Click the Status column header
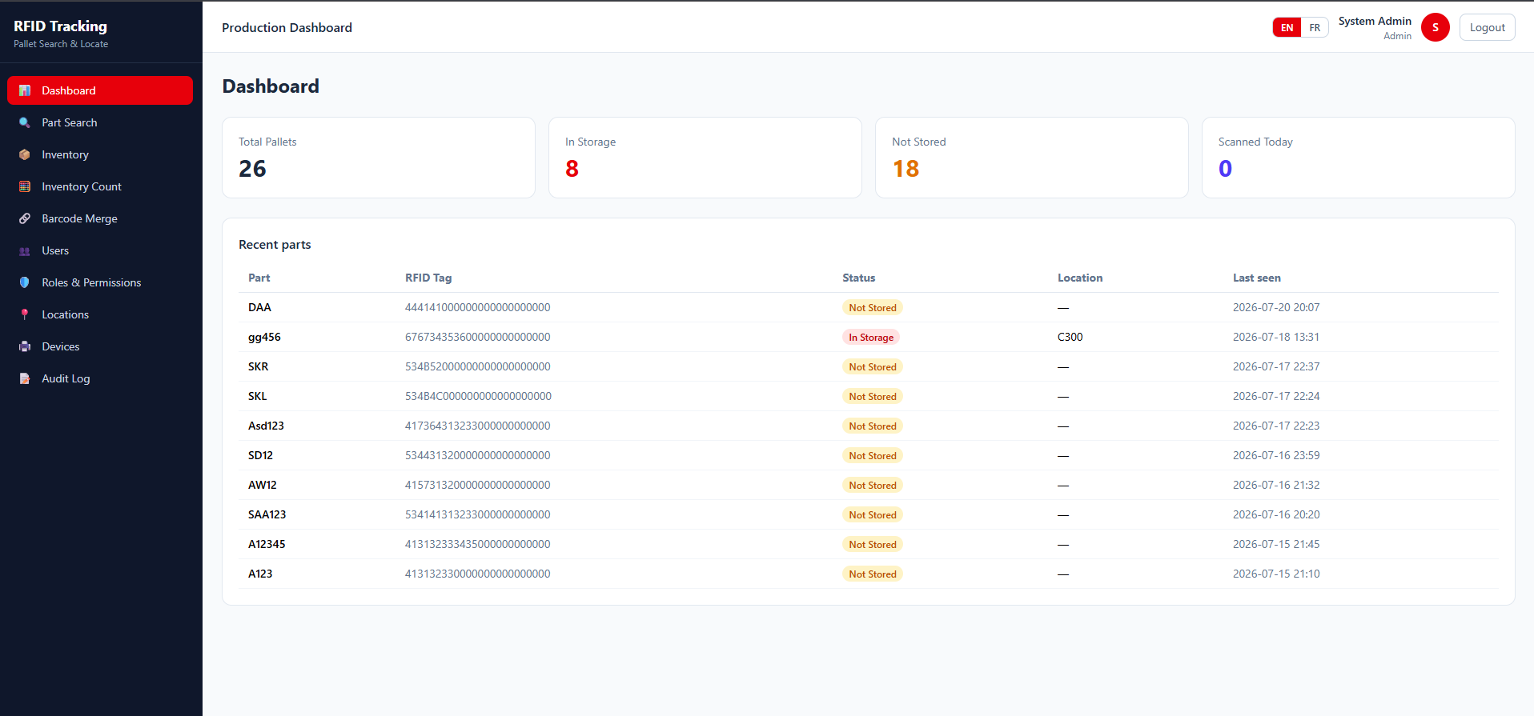Image resolution: width=1534 pixels, height=716 pixels. (858, 278)
